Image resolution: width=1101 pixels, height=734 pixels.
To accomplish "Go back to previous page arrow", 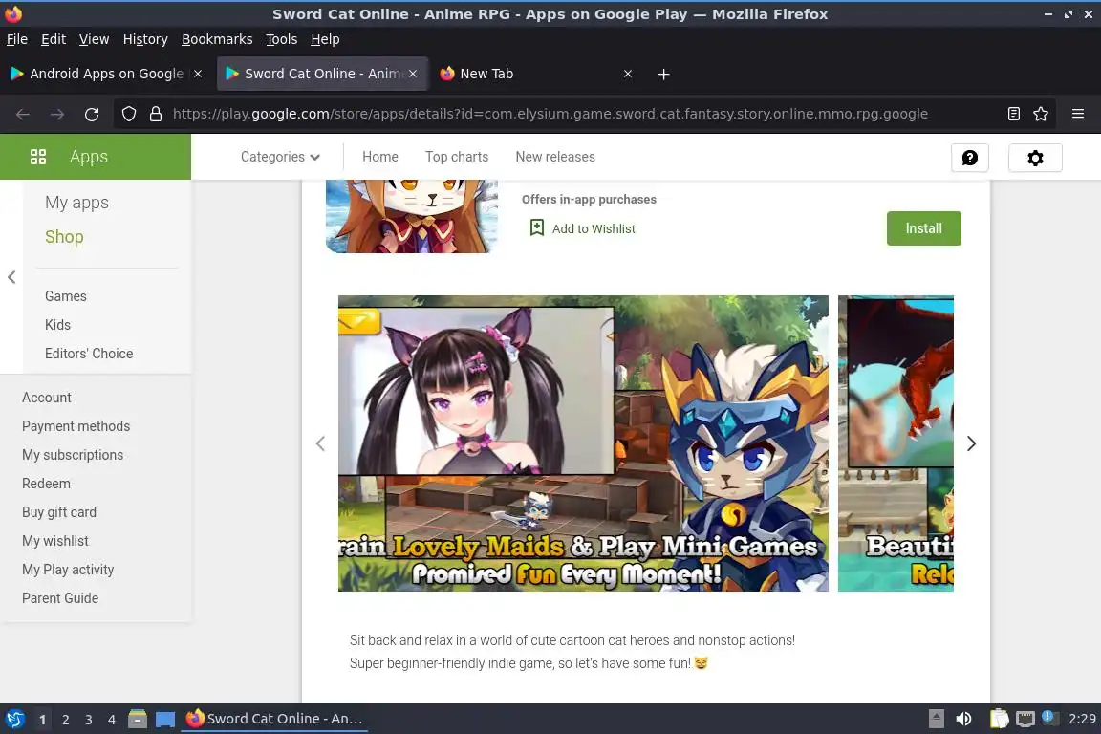I will tap(23, 114).
